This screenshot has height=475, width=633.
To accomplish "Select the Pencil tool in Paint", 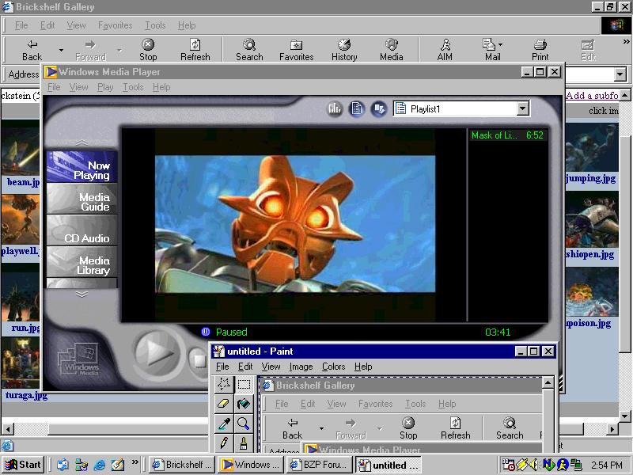I will click(x=224, y=443).
